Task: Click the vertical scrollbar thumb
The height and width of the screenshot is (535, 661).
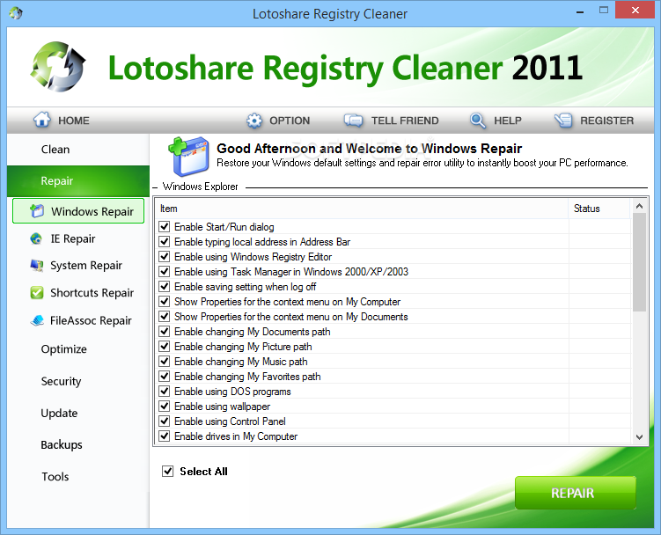Action: [x=639, y=262]
